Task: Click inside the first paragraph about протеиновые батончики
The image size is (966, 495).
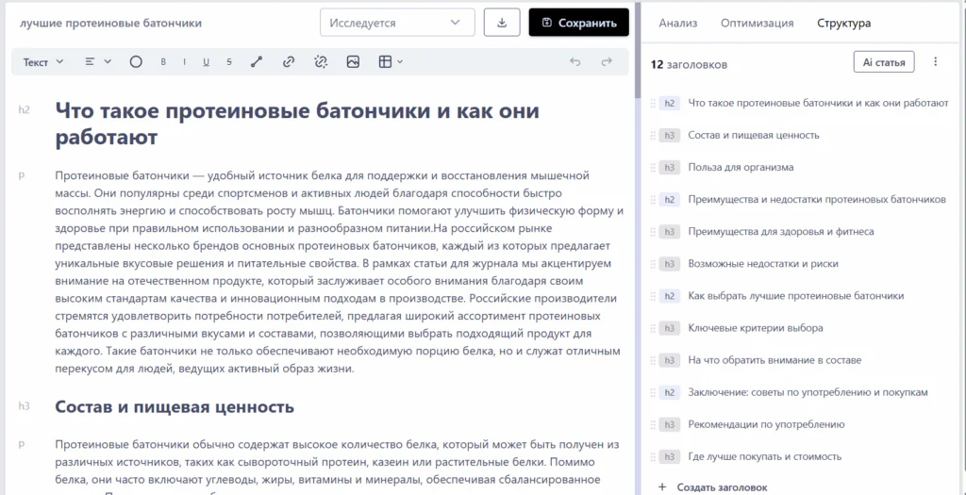Action: point(340,272)
